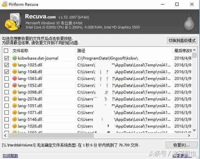Screen dimensions: 200x159
Task: Click the orange status dot for lang-5146.dll
Action: 15,119
